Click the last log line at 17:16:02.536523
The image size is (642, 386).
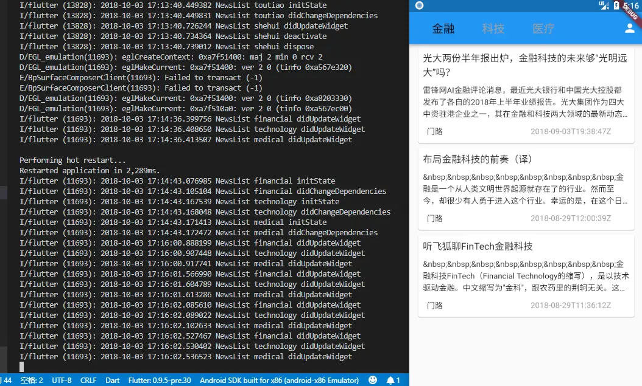tap(186, 356)
